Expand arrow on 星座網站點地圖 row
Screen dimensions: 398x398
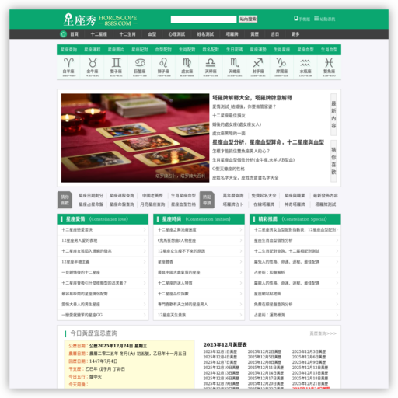tap(337, 294)
